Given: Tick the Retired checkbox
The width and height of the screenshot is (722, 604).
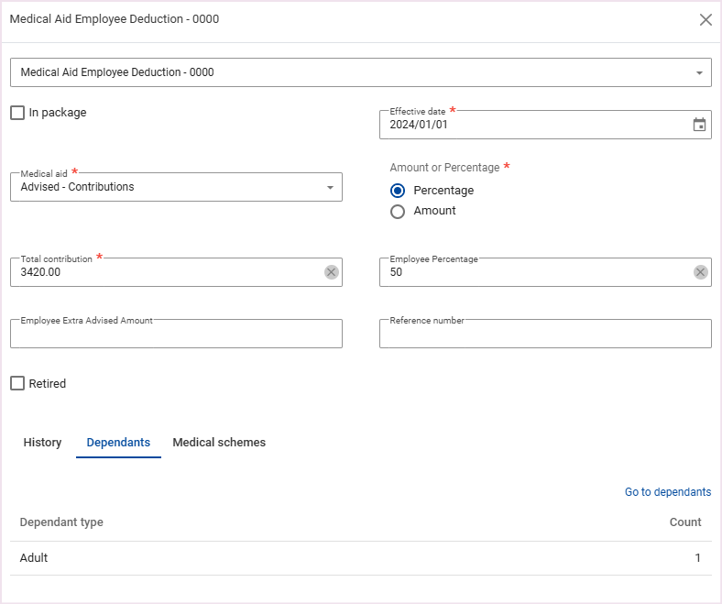Looking at the screenshot, I should (x=17, y=384).
